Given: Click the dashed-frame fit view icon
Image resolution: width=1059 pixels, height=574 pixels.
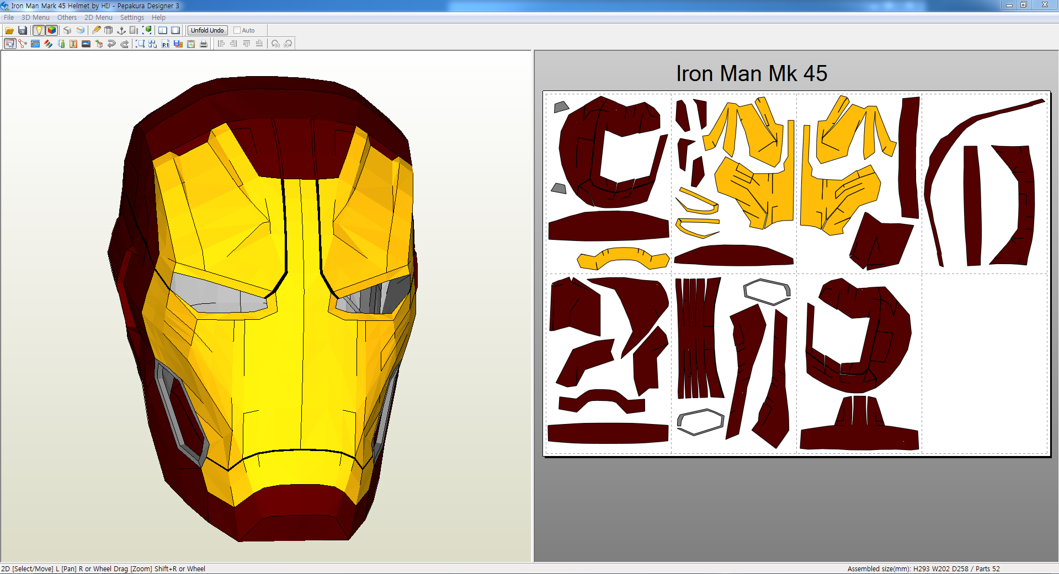Looking at the screenshot, I should coord(140,44).
